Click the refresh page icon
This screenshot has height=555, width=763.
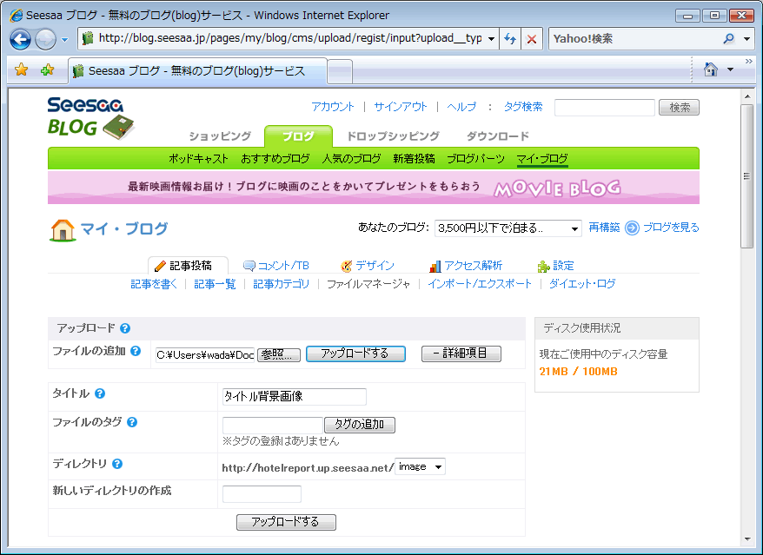point(510,39)
